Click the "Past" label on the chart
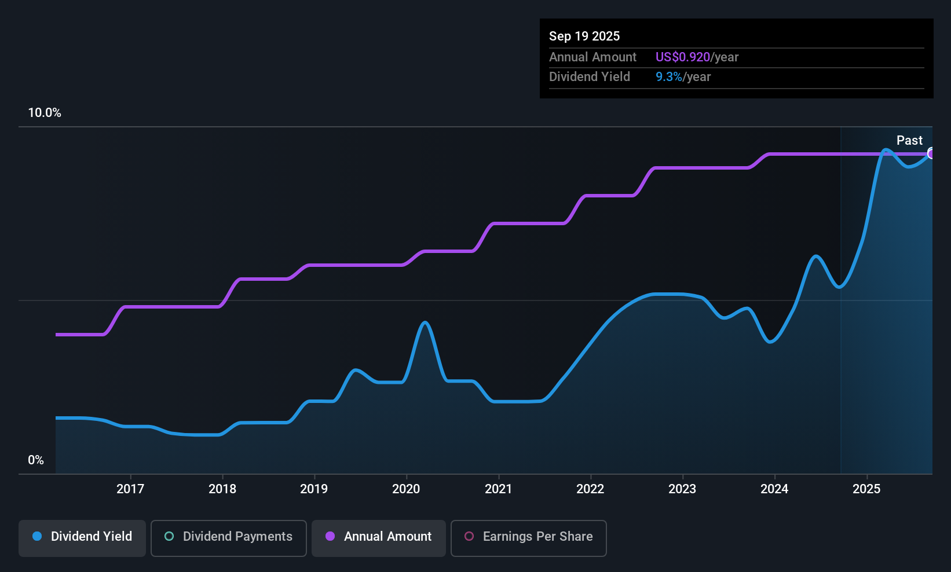The width and height of the screenshot is (951, 572). pyautogui.click(x=909, y=141)
